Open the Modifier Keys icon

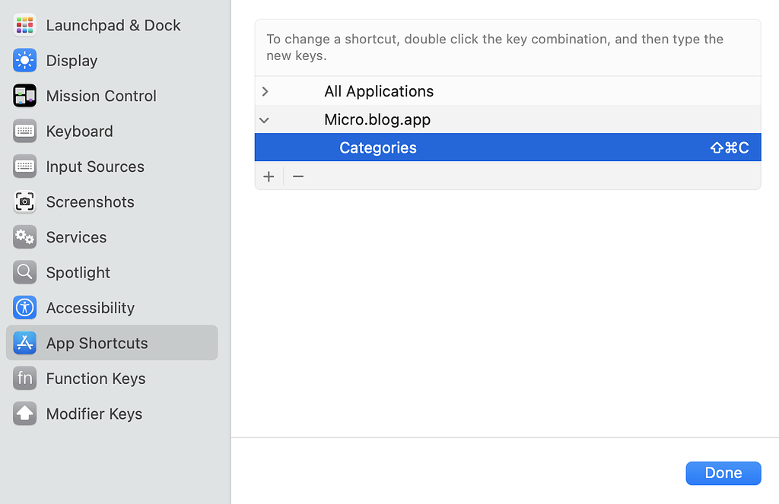(x=24, y=414)
